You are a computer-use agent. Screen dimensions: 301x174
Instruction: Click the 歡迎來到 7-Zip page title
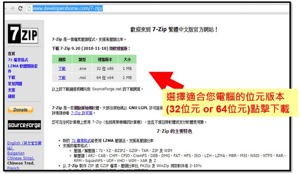[x=174, y=30]
